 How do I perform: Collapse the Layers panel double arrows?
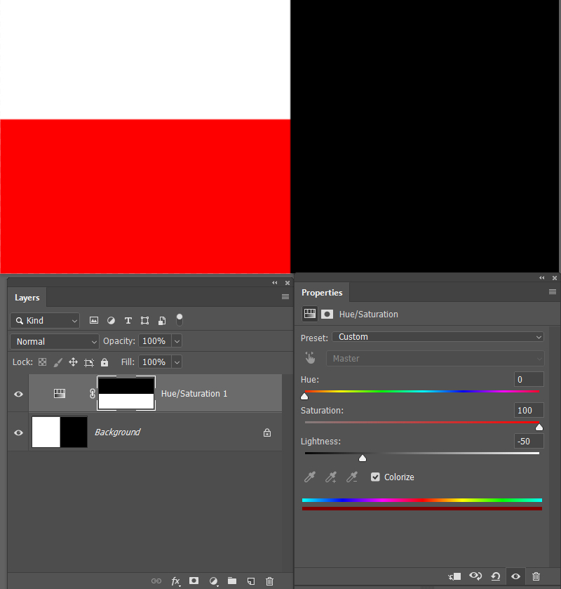pyautogui.click(x=275, y=283)
